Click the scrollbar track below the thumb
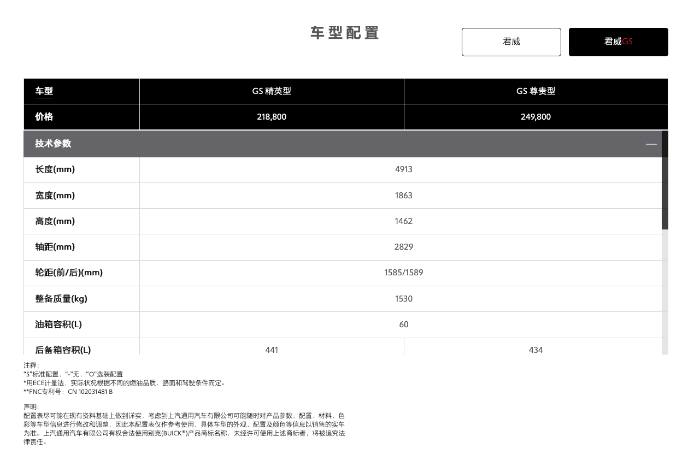 pyautogui.click(x=665, y=292)
